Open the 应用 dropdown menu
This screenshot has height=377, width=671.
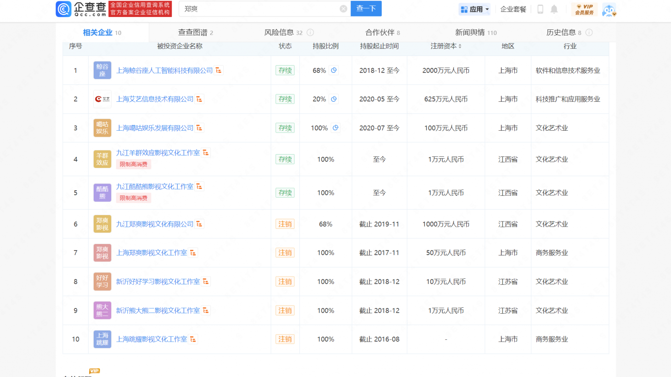(474, 9)
